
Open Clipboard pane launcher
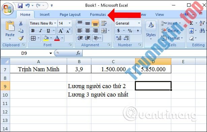click(24, 45)
